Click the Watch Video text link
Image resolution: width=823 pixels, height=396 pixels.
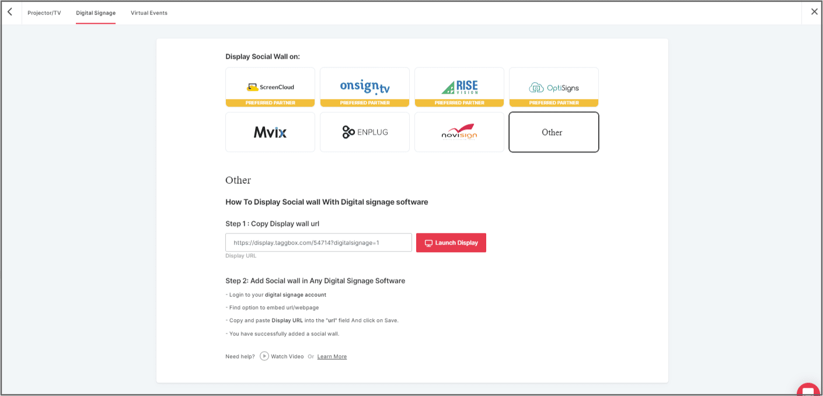coord(287,356)
